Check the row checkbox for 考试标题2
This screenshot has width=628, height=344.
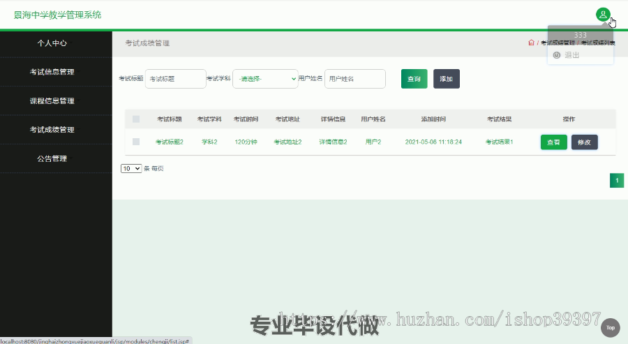tap(136, 142)
